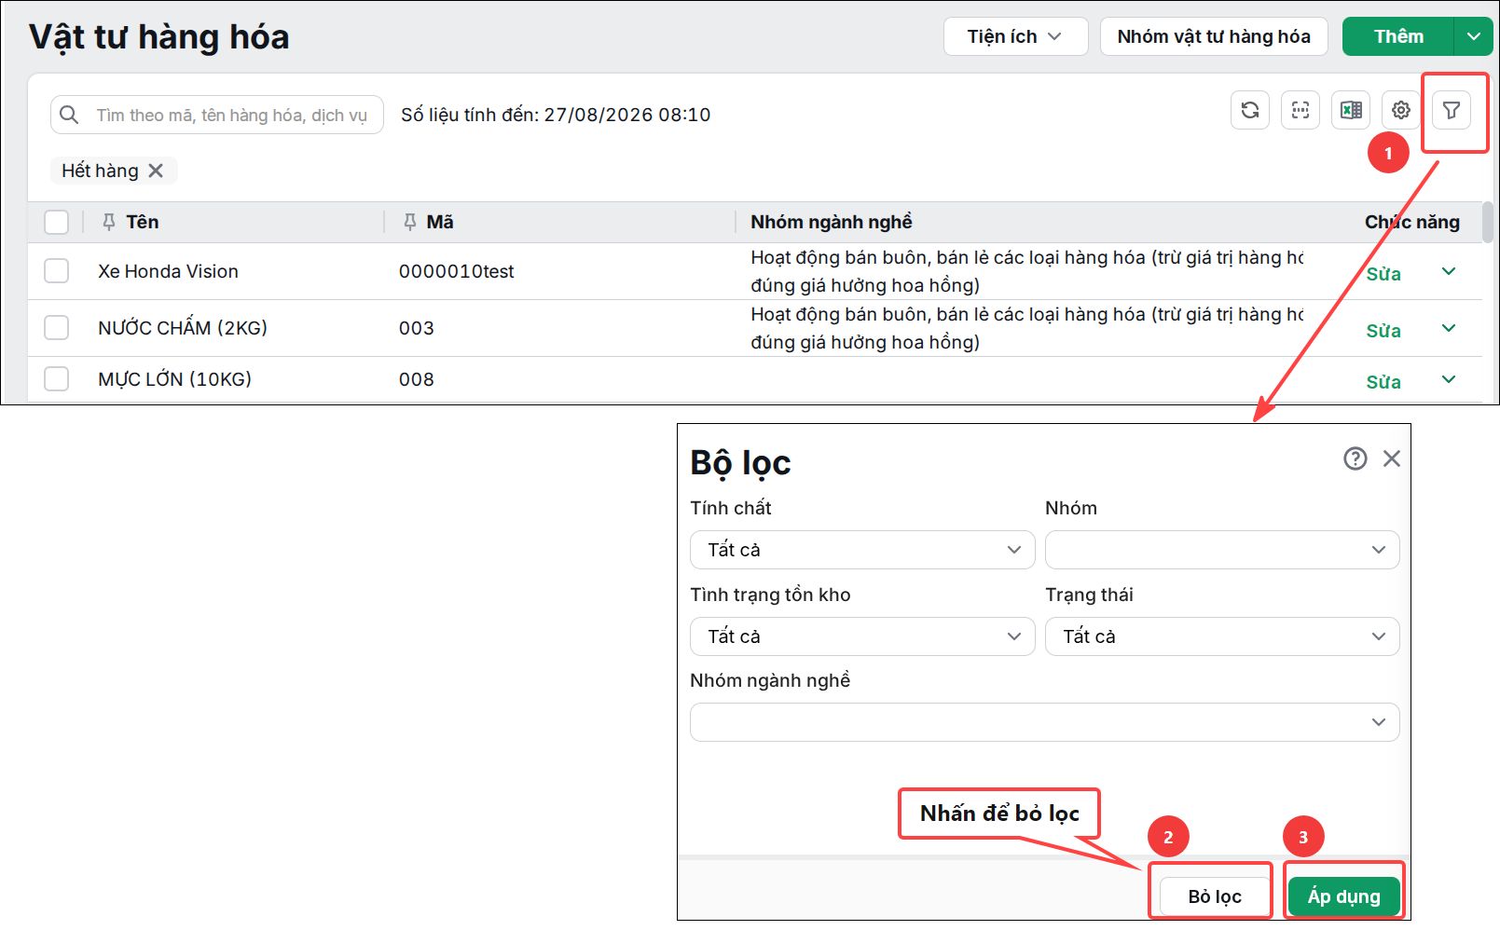Click the product search input field

click(x=217, y=115)
